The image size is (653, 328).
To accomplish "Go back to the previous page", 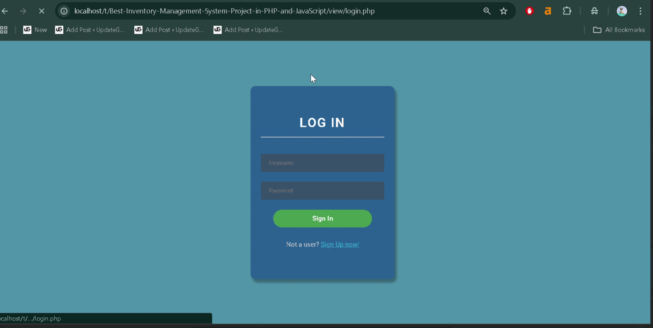I will (x=4, y=11).
